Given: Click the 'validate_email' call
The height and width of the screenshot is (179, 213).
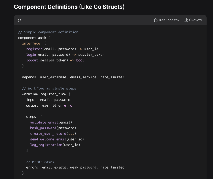Looking at the screenshot, I should (44, 122).
